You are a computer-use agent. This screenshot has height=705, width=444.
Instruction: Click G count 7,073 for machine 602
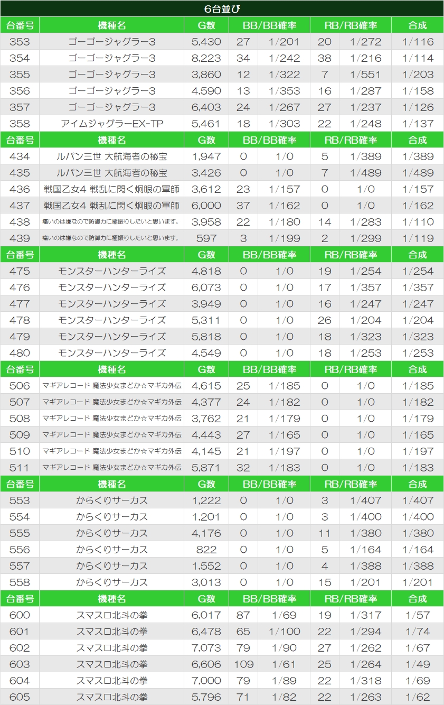click(x=206, y=648)
